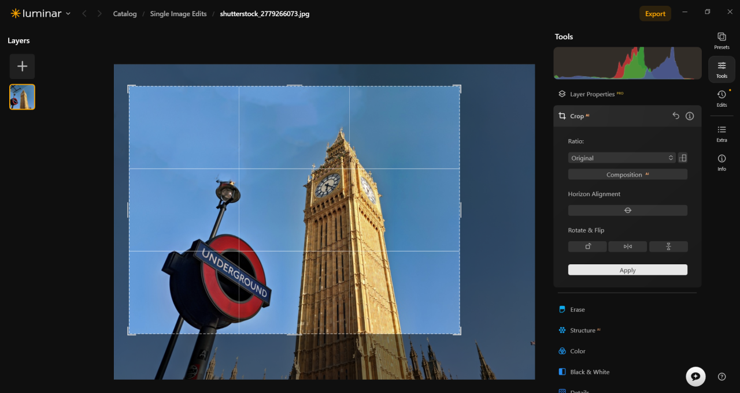Click the Rotate & Flip label
This screenshot has width=740, height=393.
click(x=586, y=230)
